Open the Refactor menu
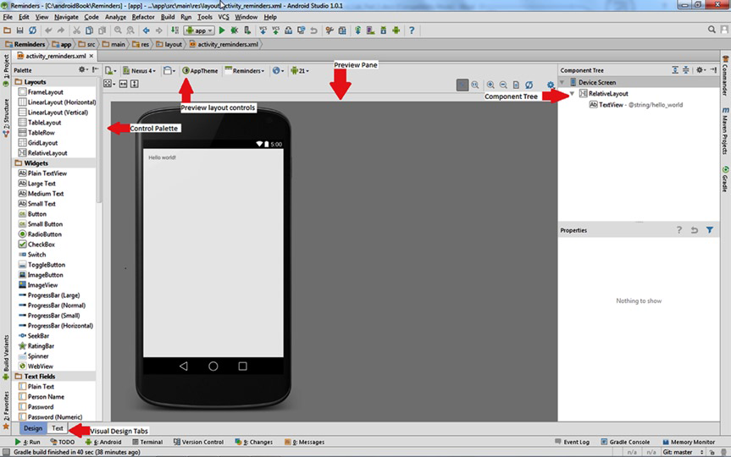This screenshot has width=731, height=457. pyautogui.click(x=142, y=17)
